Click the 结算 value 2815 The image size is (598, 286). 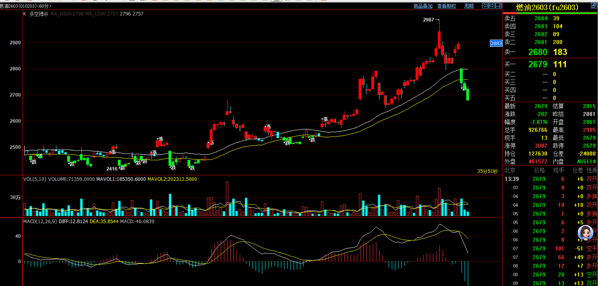(x=589, y=106)
